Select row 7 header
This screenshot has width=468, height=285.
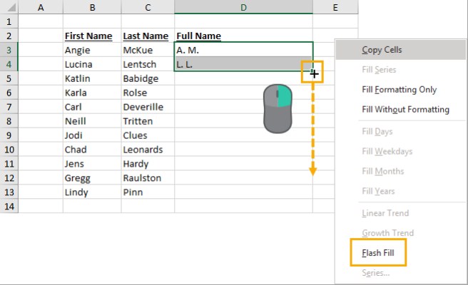pyautogui.click(x=9, y=107)
